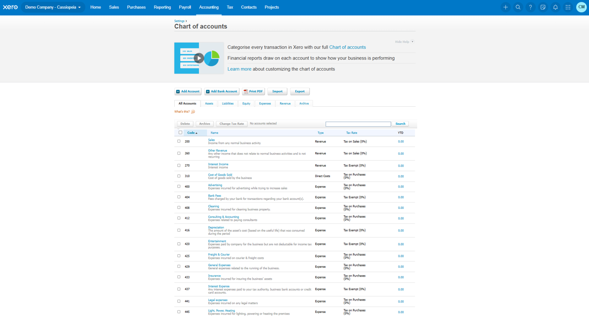
Task: Open the tasks checklist icon in header
Action: click(x=543, y=7)
